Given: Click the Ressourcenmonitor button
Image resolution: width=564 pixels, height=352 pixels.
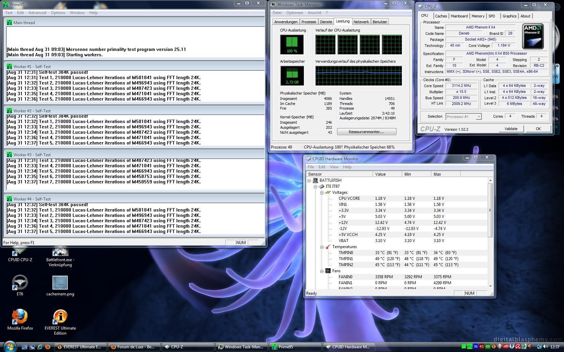Looking at the screenshot, I should pyautogui.click(x=366, y=132).
